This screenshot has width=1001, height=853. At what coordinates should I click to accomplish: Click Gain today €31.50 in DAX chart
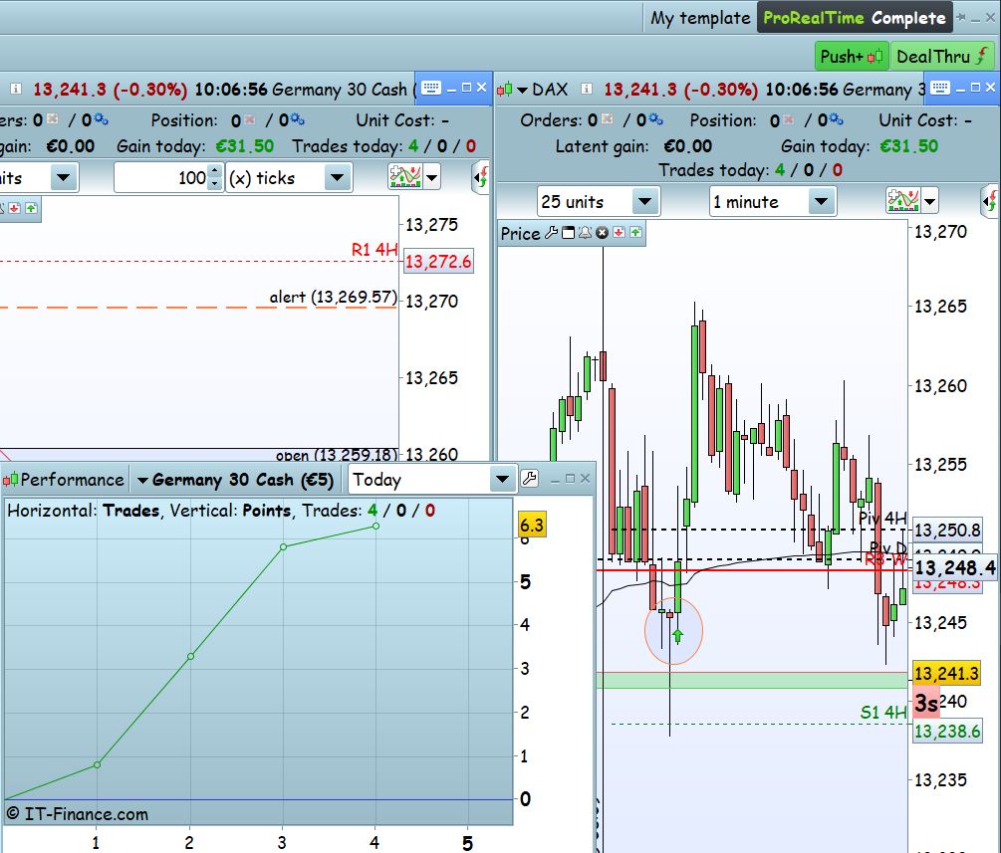click(860, 146)
